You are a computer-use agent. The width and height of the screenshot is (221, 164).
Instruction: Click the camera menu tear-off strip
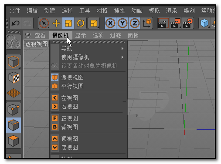88,42
